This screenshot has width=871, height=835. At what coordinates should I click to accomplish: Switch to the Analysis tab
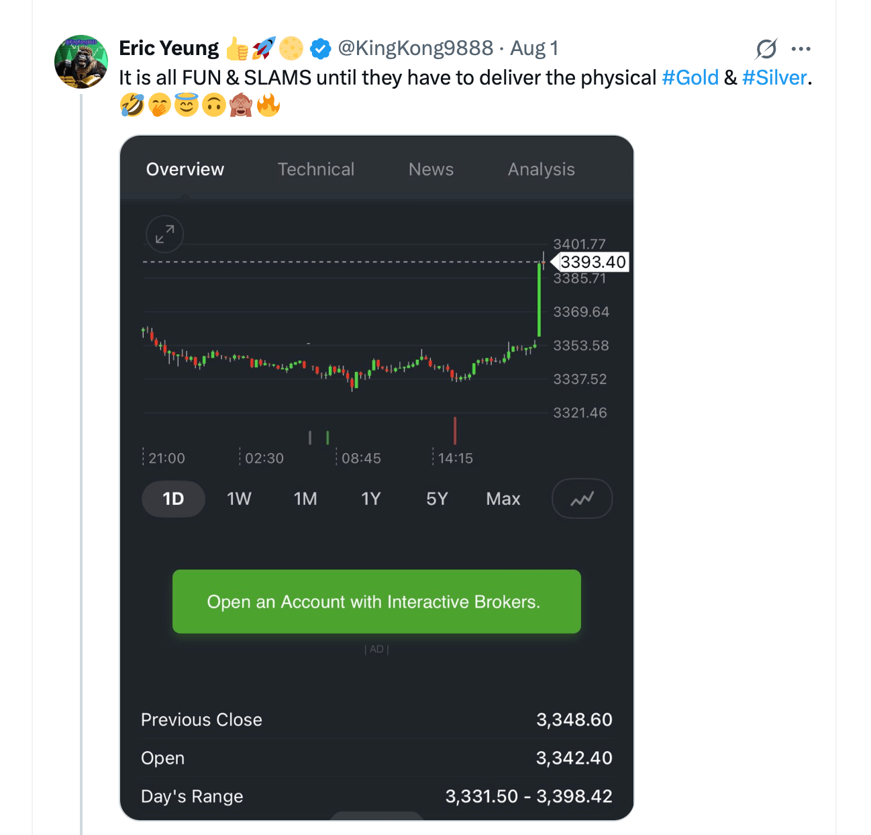pos(541,169)
